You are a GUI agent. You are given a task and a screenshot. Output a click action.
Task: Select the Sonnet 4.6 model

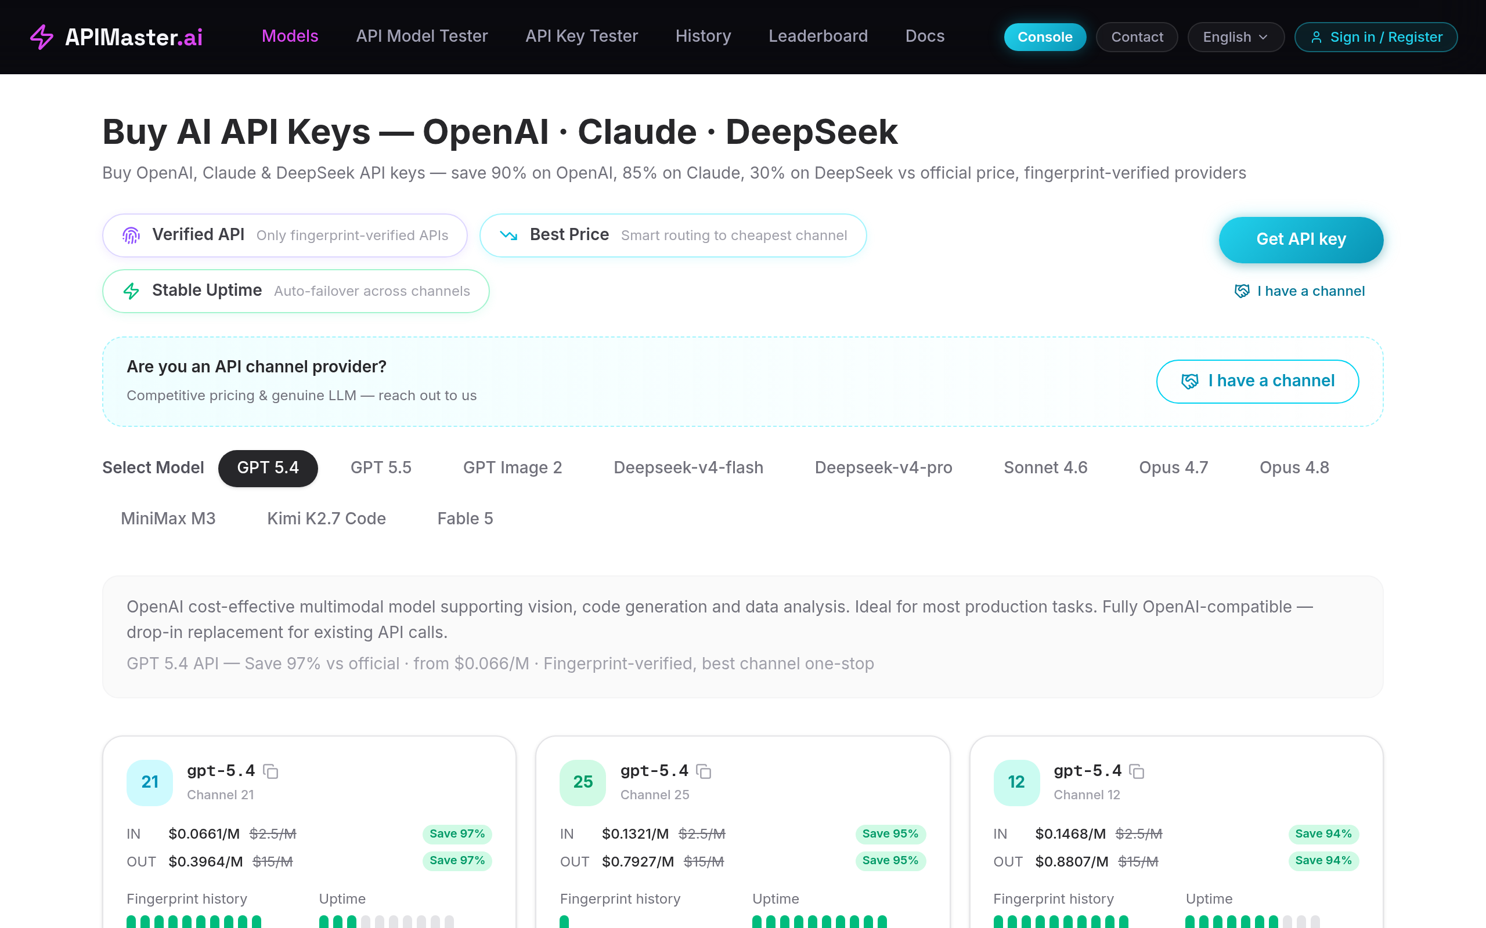(x=1045, y=467)
